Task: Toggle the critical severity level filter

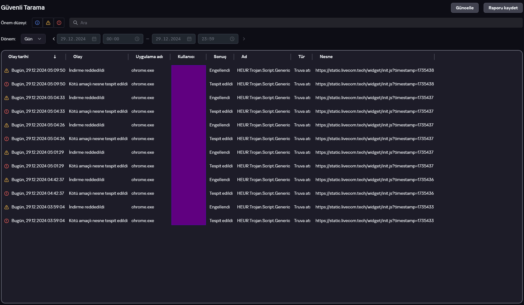Action: [x=59, y=23]
